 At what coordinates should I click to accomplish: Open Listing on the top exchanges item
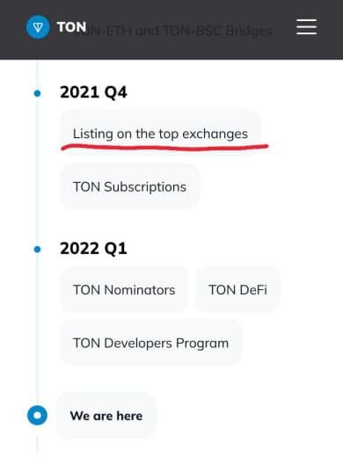pos(160,134)
